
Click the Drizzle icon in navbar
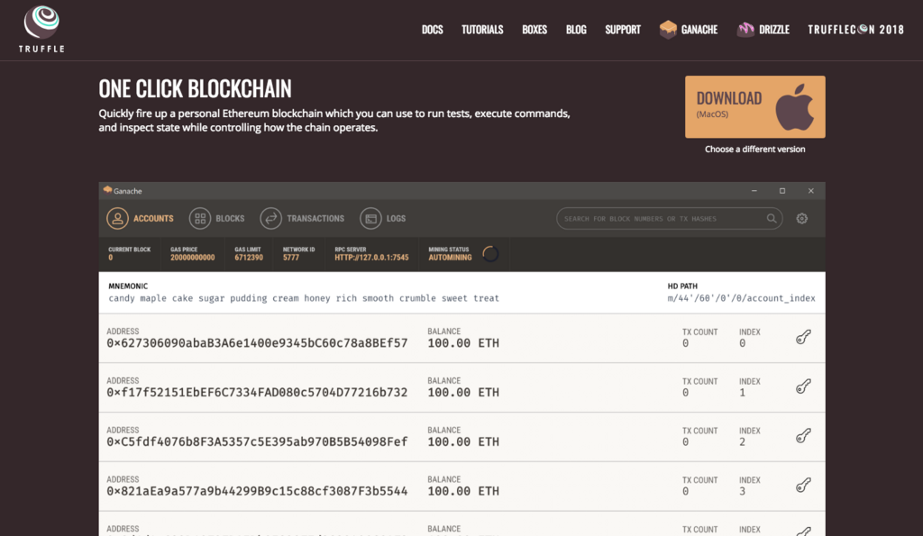[745, 30]
